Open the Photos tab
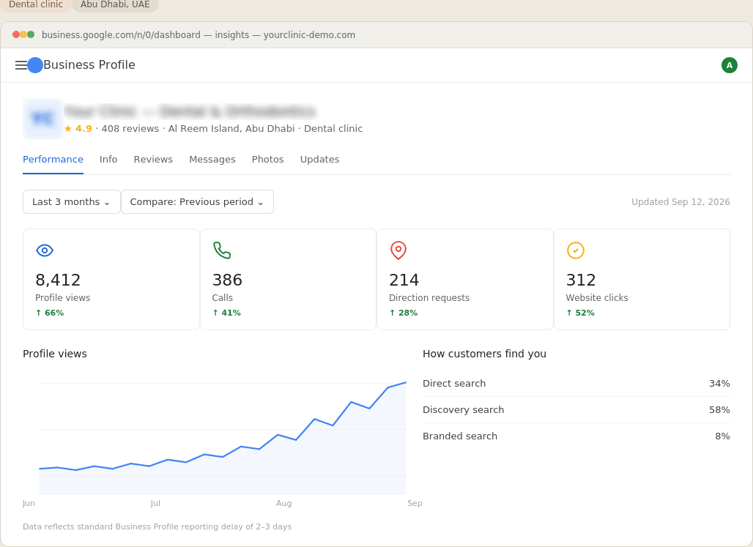The image size is (753, 547). [268, 160]
